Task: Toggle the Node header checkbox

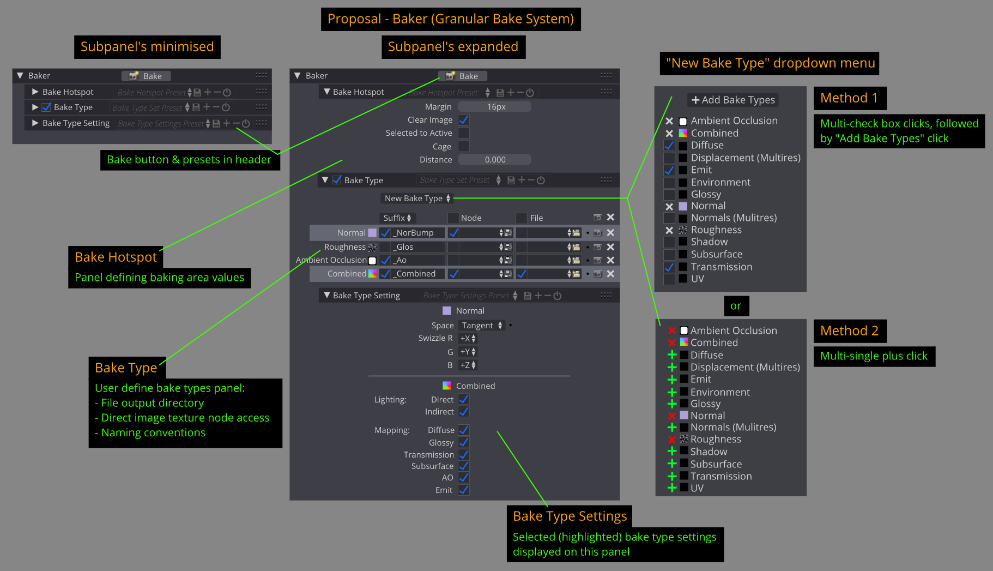Action: (x=453, y=218)
